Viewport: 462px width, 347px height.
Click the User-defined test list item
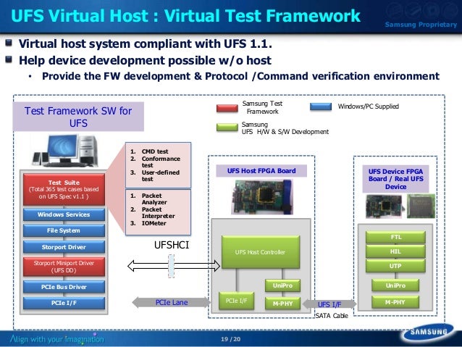pyautogui.click(x=155, y=176)
